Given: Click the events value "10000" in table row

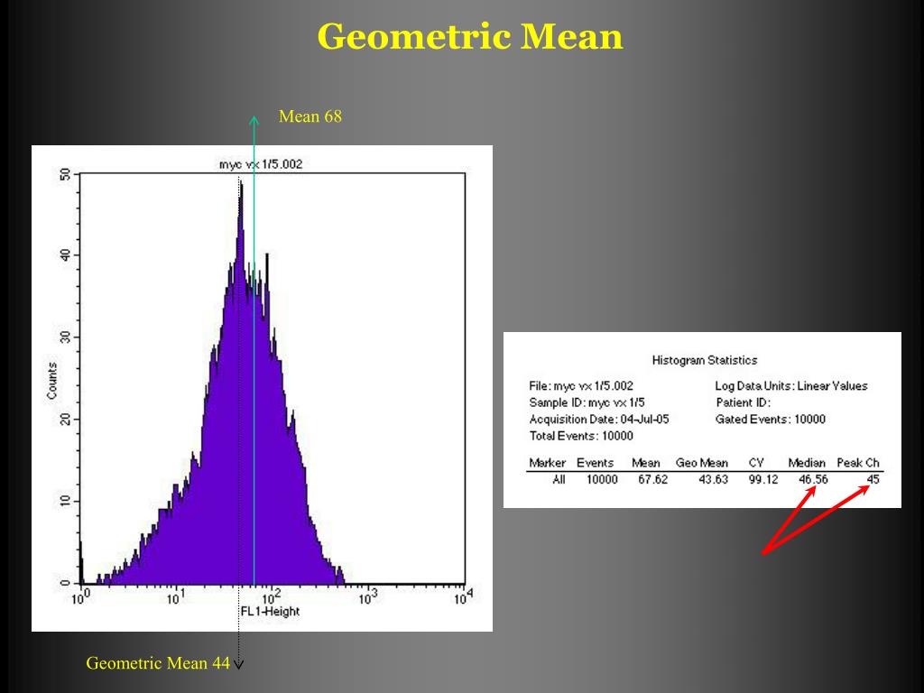Looking at the screenshot, I should (x=602, y=480).
